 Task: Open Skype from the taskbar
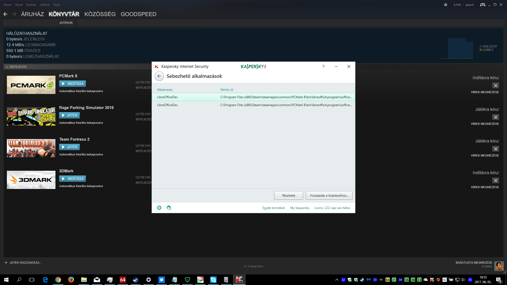[213, 280]
